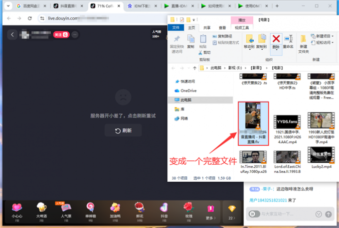Image resolution: width=339 pixels, height=228 pixels.
Task: Switch to the IDM下载 browser tab
Action: tap(143, 6)
